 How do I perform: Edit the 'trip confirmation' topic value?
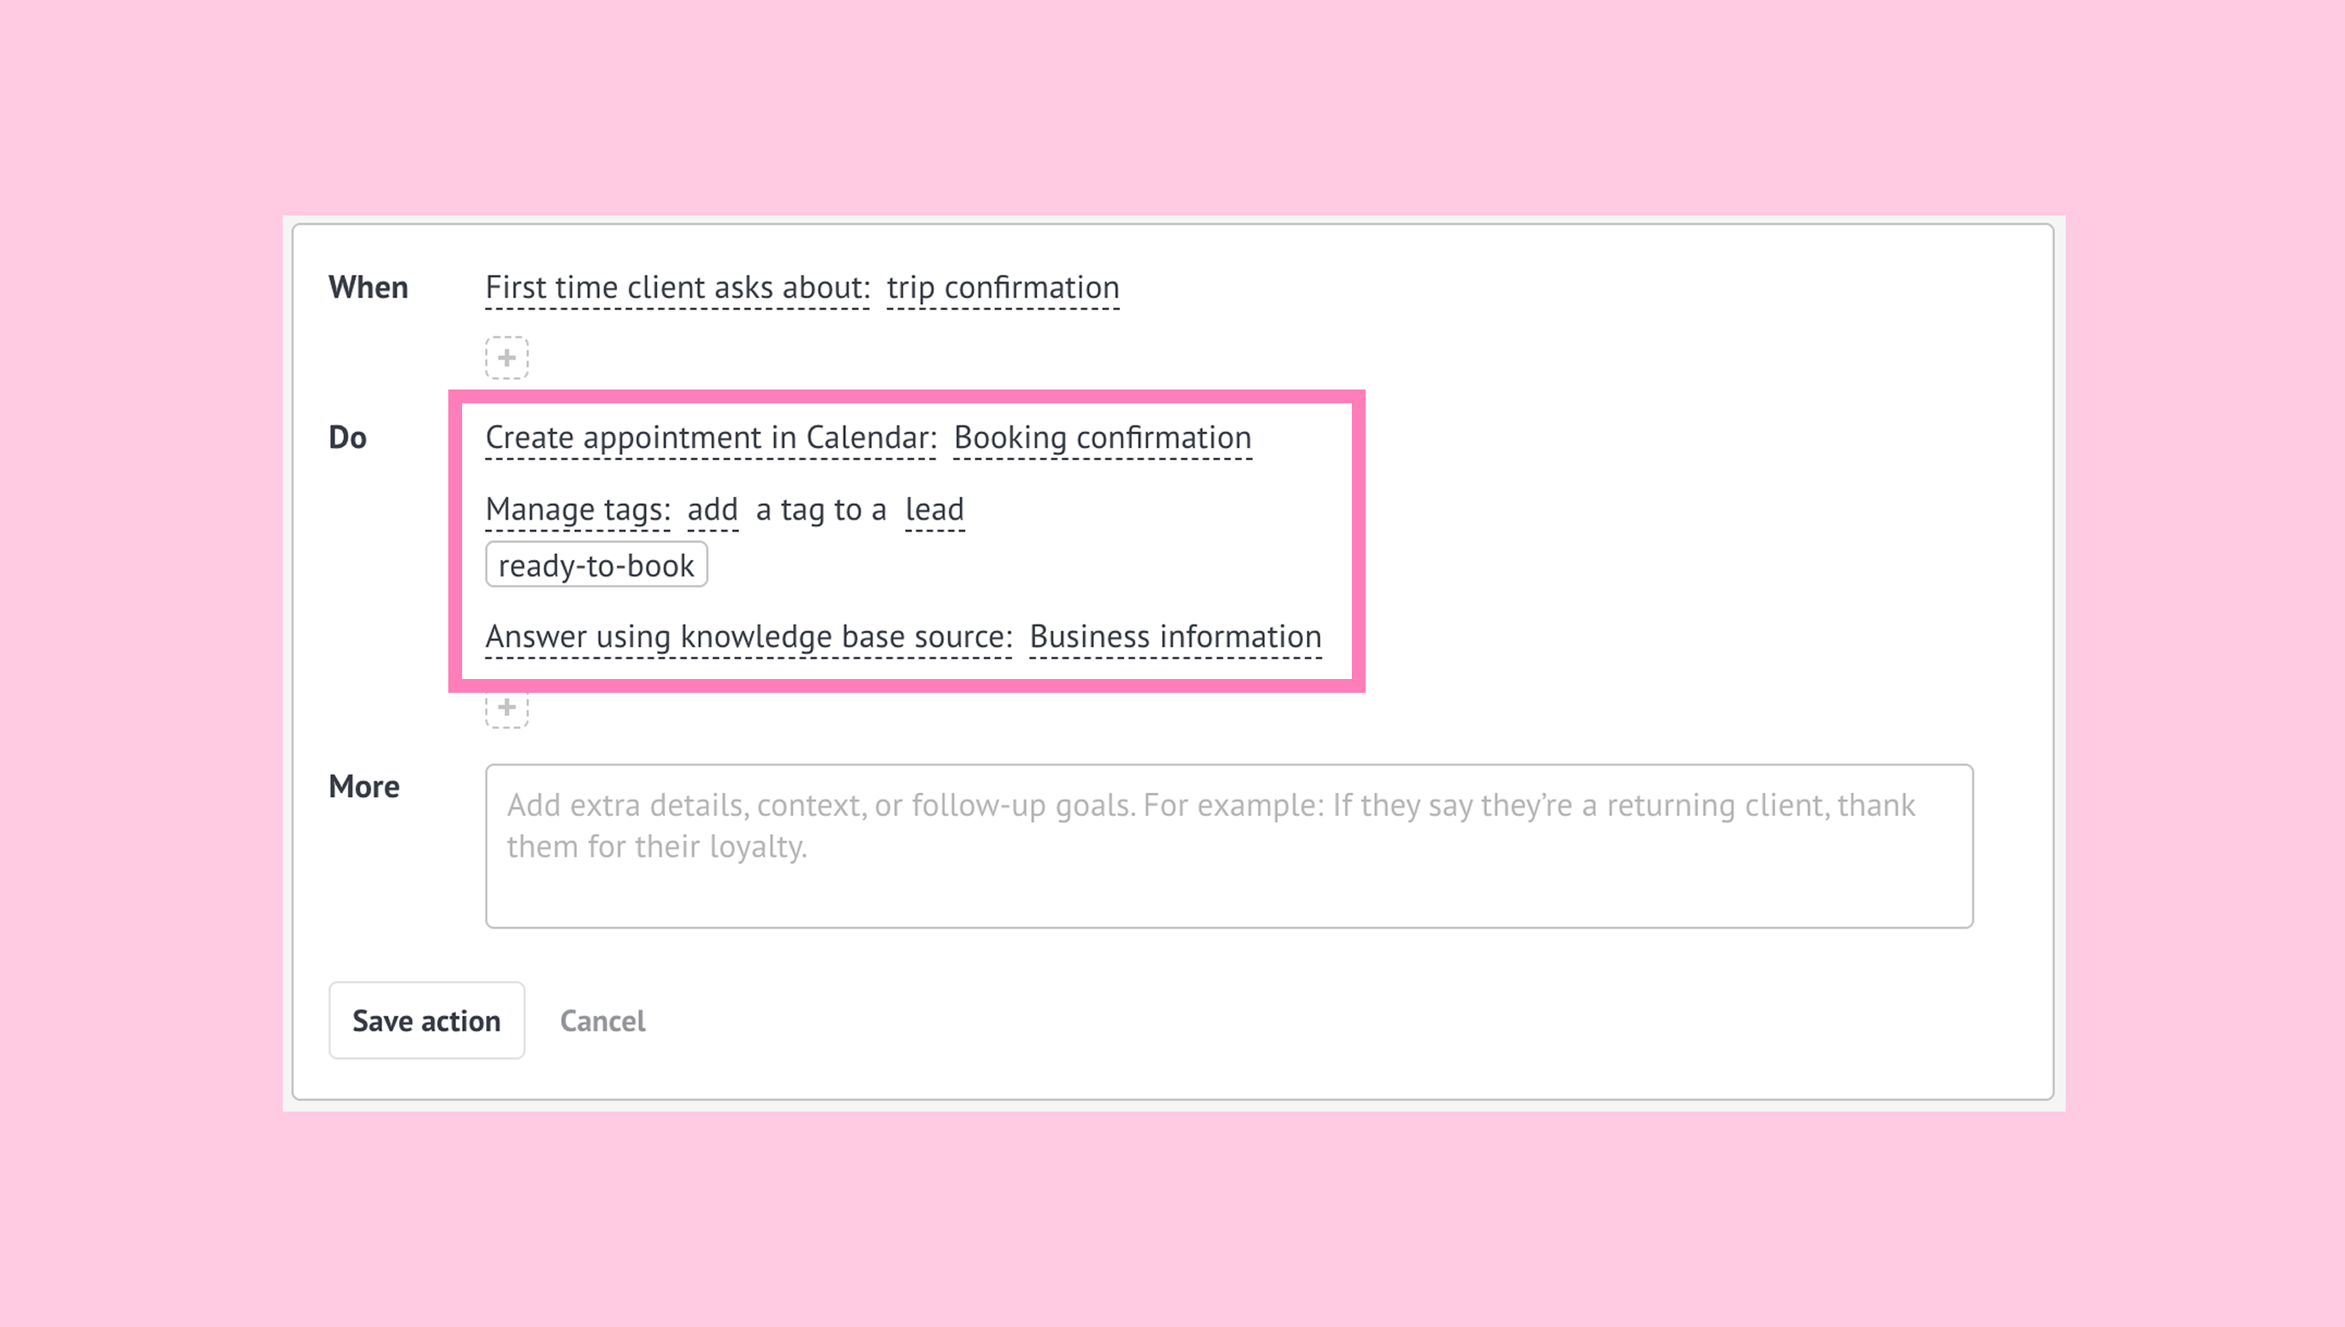tap(1002, 288)
